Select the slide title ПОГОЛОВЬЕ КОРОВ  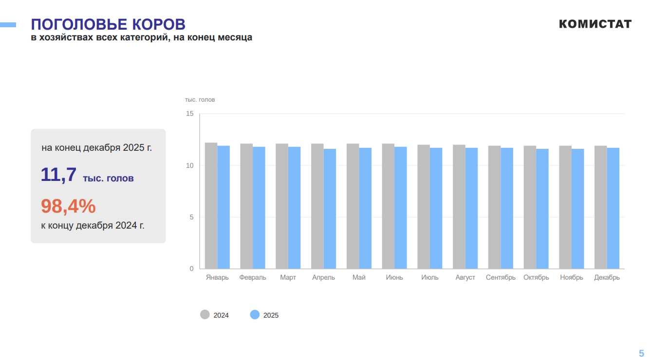(x=108, y=24)
